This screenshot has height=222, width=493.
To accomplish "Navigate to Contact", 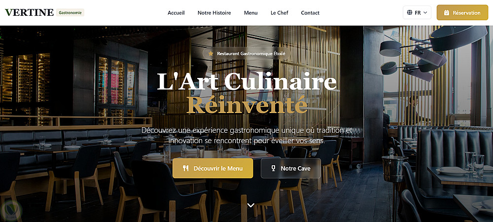I will pos(310,13).
